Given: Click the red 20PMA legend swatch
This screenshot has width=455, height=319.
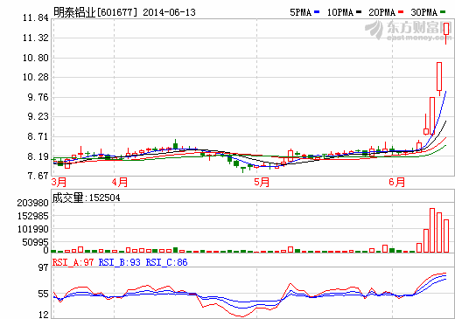Looking at the screenshot, I should point(401,12).
